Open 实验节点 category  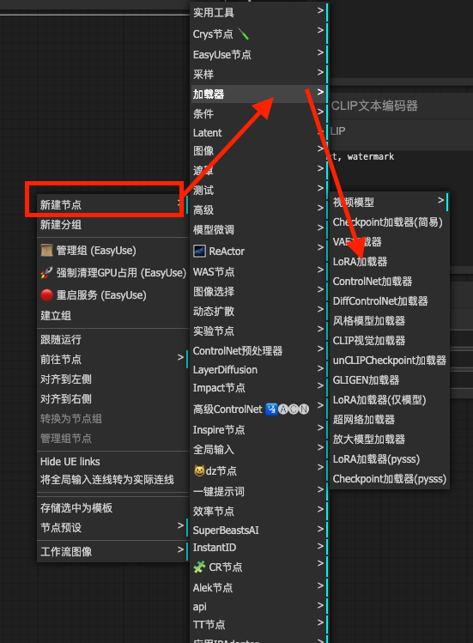(259, 331)
